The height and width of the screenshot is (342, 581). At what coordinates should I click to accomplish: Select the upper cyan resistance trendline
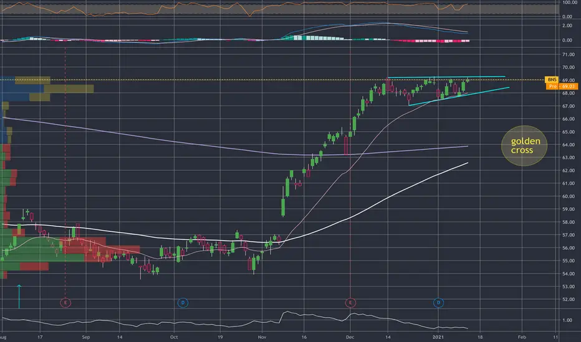tap(446, 77)
